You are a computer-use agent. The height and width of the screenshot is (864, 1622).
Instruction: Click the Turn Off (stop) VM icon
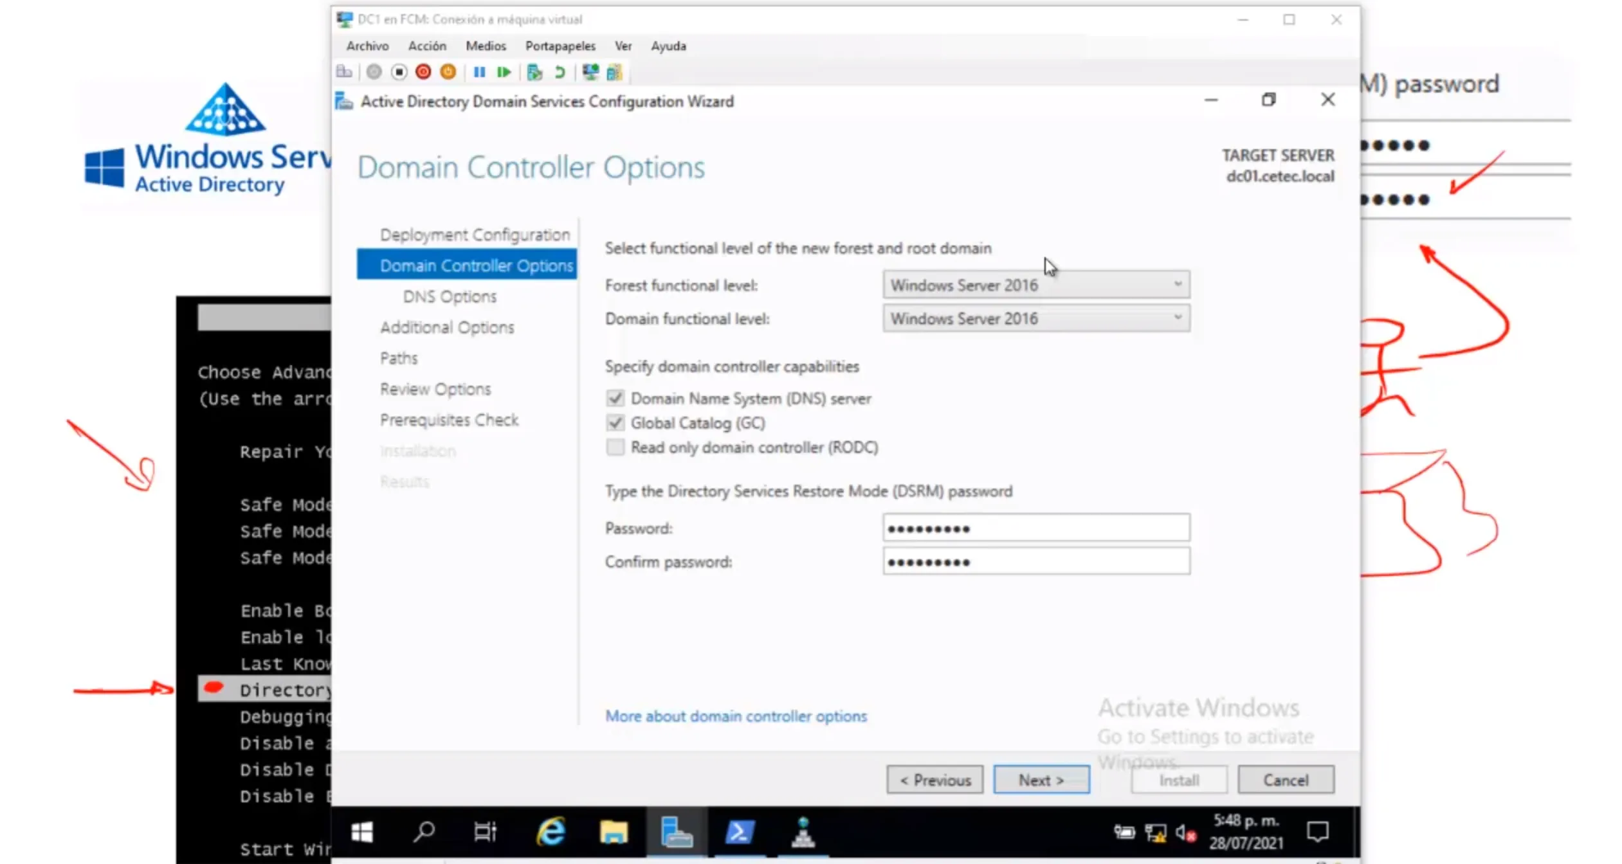(x=399, y=72)
